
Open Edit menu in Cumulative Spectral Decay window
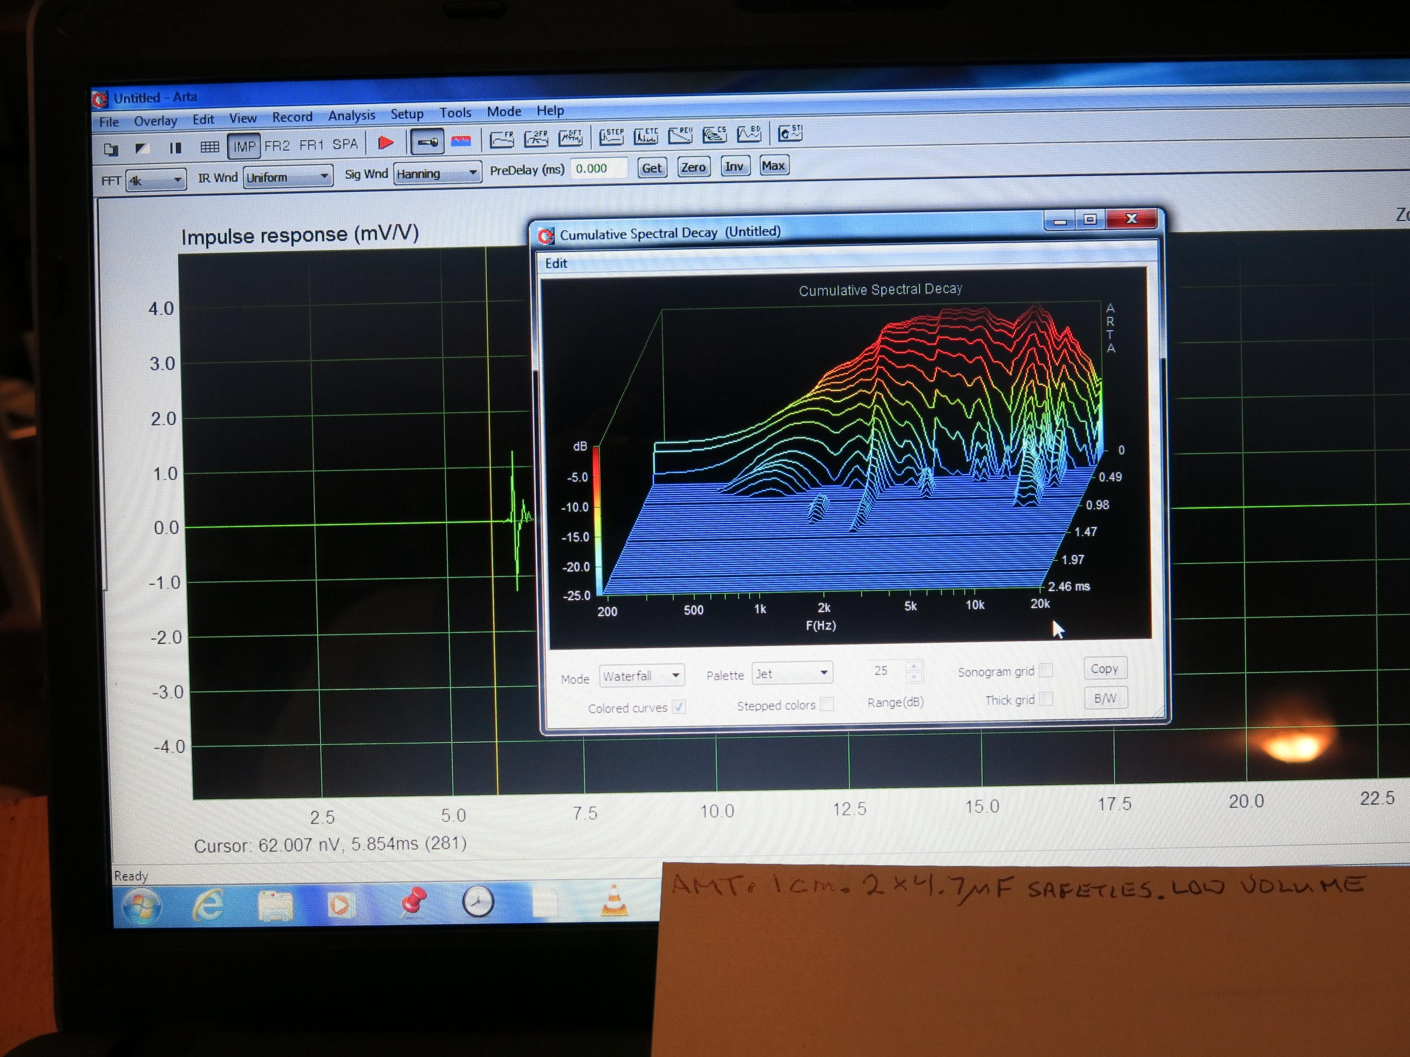(556, 263)
